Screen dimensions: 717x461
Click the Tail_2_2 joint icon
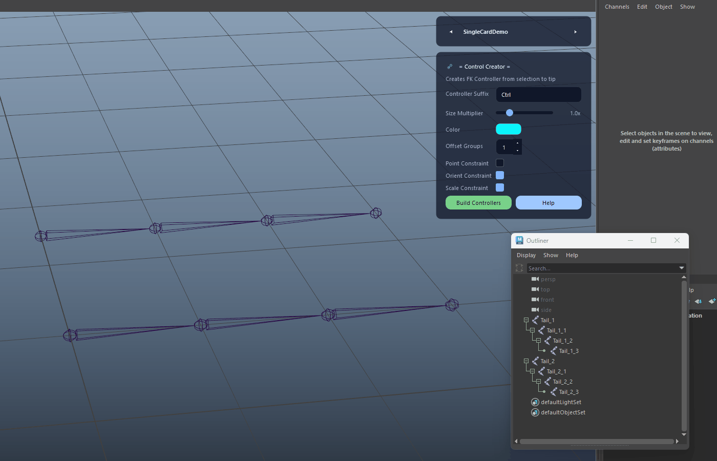click(x=547, y=382)
